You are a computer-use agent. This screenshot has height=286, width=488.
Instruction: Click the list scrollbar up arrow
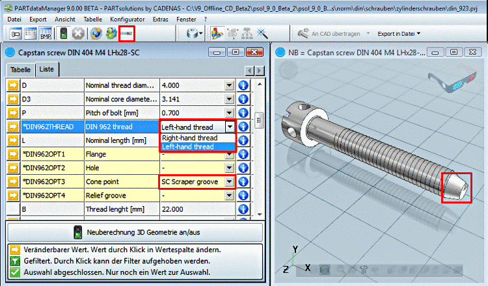pos(259,84)
